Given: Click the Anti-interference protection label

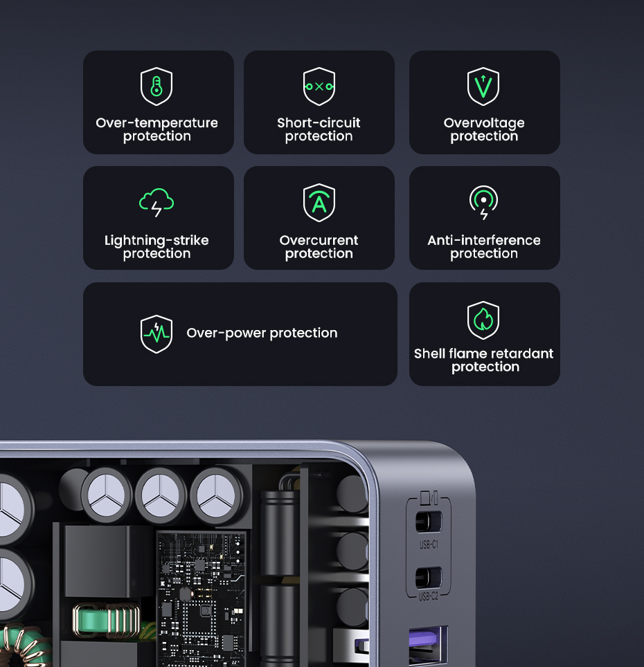Looking at the screenshot, I should 484,247.
